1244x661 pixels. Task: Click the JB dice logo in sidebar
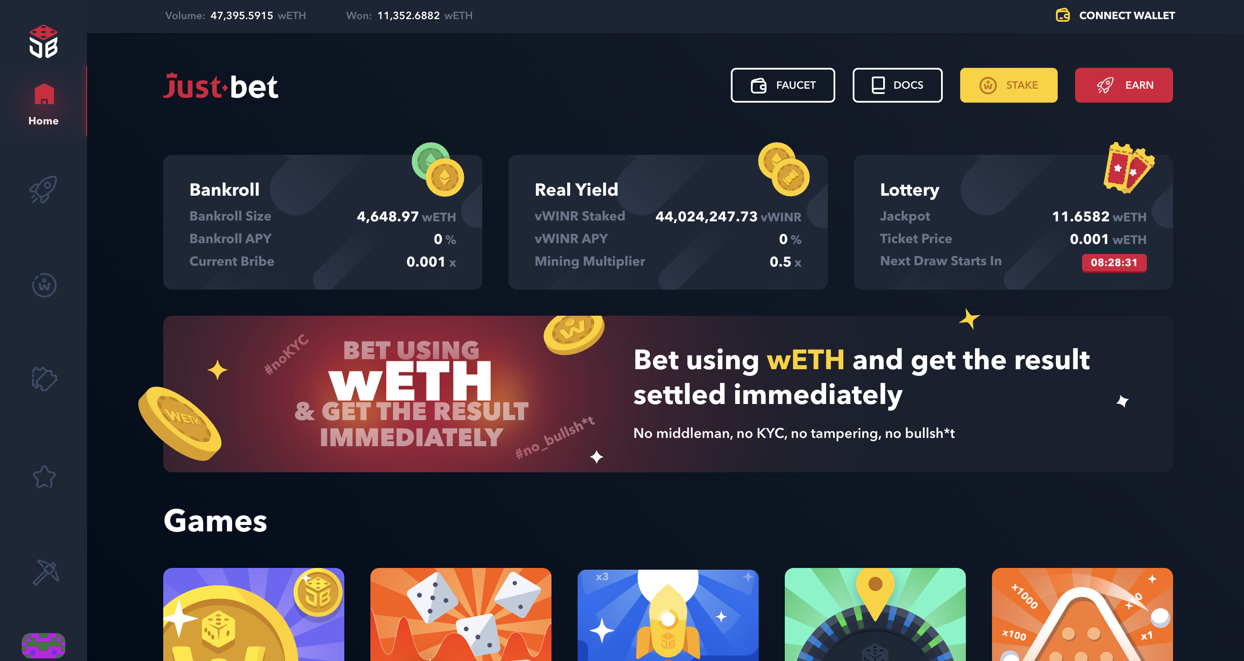pyautogui.click(x=44, y=41)
